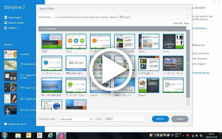Click the browse ellipsis button beside path
Screen dimensions: 222x139
click(x=187, y=17)
